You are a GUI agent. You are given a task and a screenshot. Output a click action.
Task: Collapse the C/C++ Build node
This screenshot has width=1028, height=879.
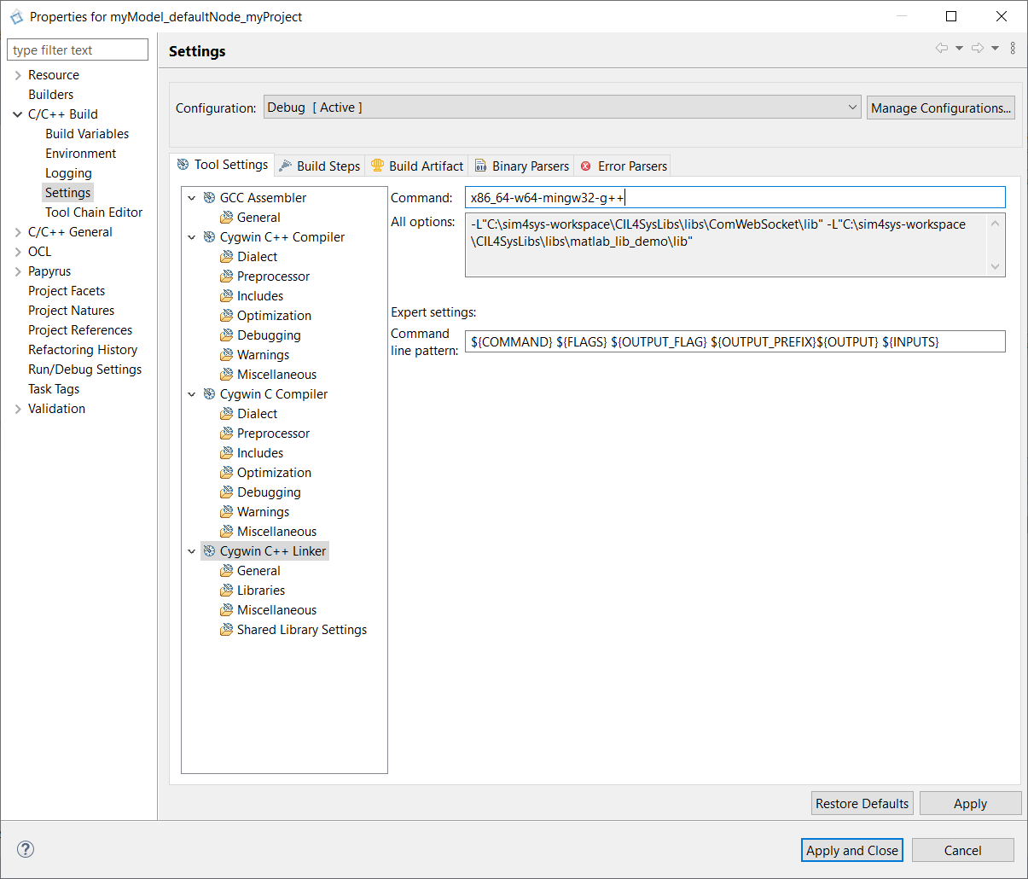point(18,114)
